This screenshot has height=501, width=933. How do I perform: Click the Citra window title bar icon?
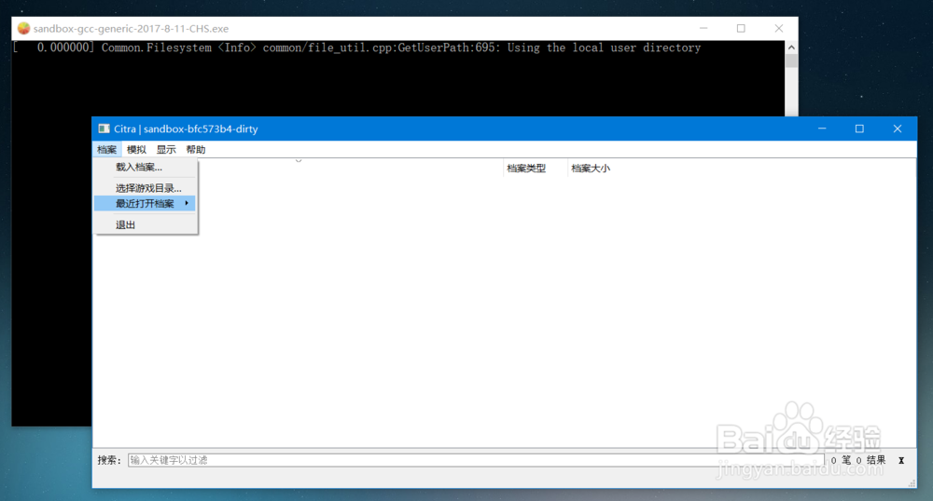pyautogui.click(x=104, y=129)
